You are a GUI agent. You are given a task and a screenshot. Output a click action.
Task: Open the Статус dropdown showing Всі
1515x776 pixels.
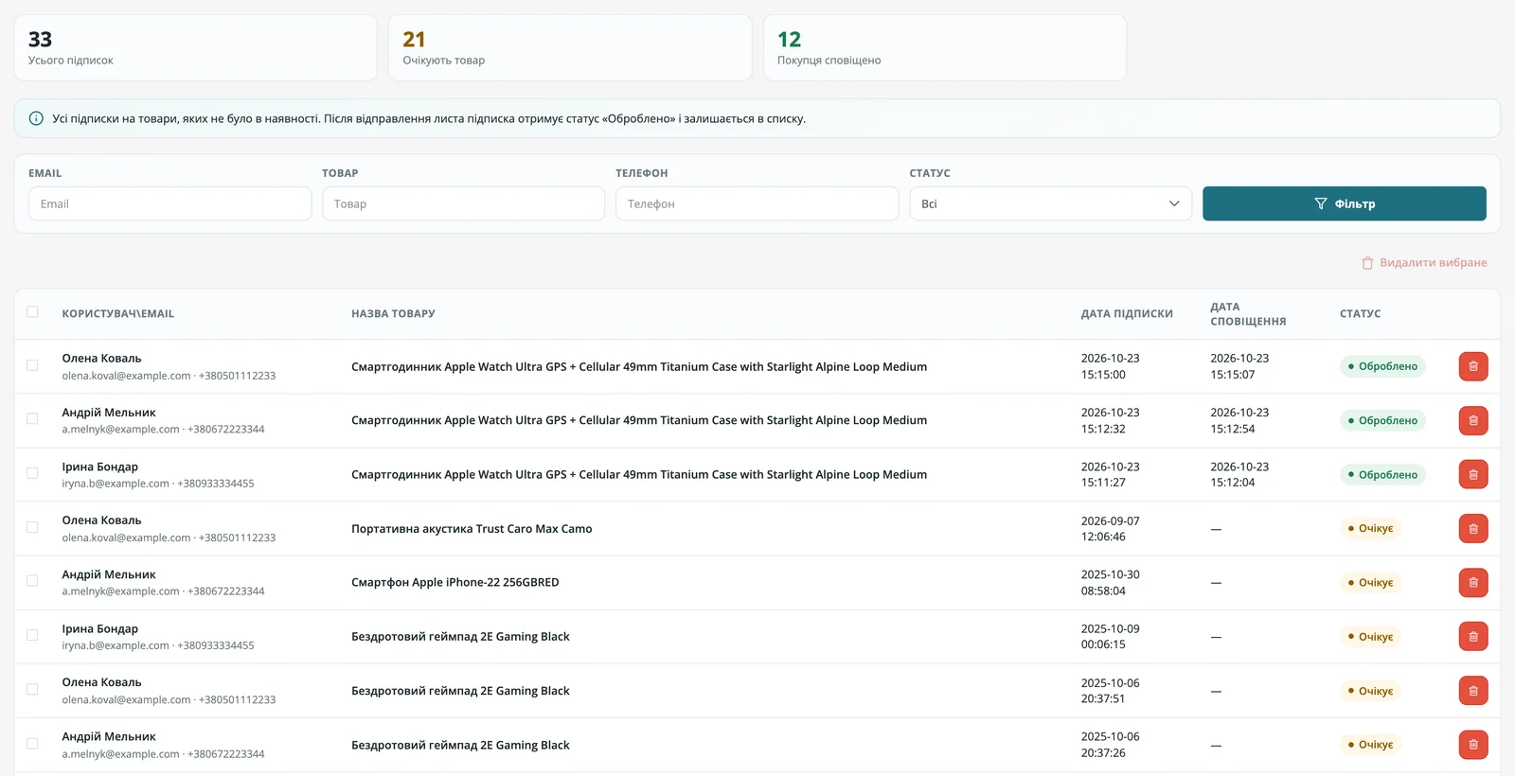tap(1050, 203)
